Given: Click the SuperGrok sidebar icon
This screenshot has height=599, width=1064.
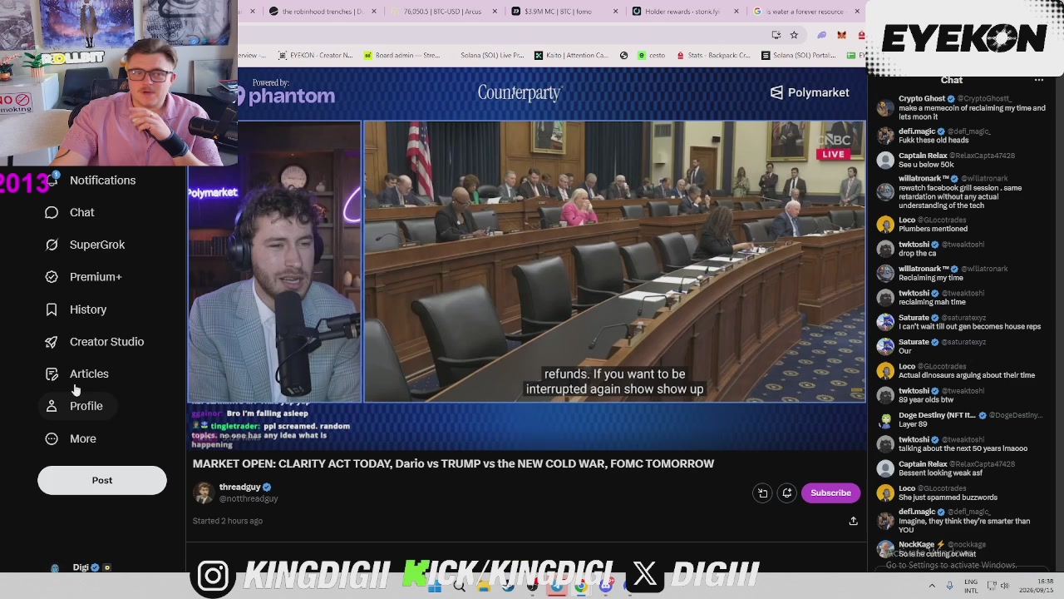Looking at the screenshot, I should click(x=52, y=245).
